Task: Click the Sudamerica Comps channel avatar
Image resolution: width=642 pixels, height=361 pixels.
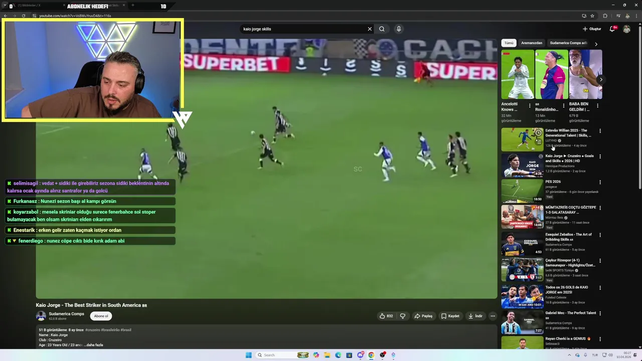Action: point(41,316)
